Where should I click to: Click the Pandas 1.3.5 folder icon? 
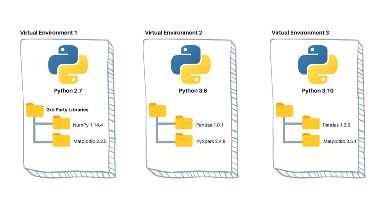click(x=311, y=122)
